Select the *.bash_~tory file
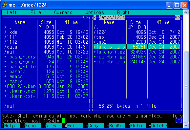 46,57
